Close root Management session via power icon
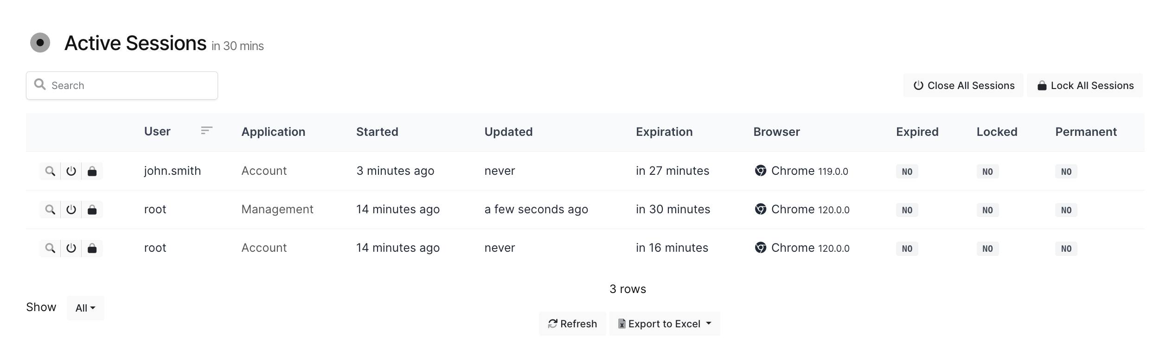 pos(71,210)
